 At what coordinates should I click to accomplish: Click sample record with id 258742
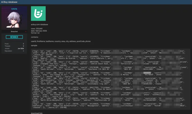click(x=108, y=95)
